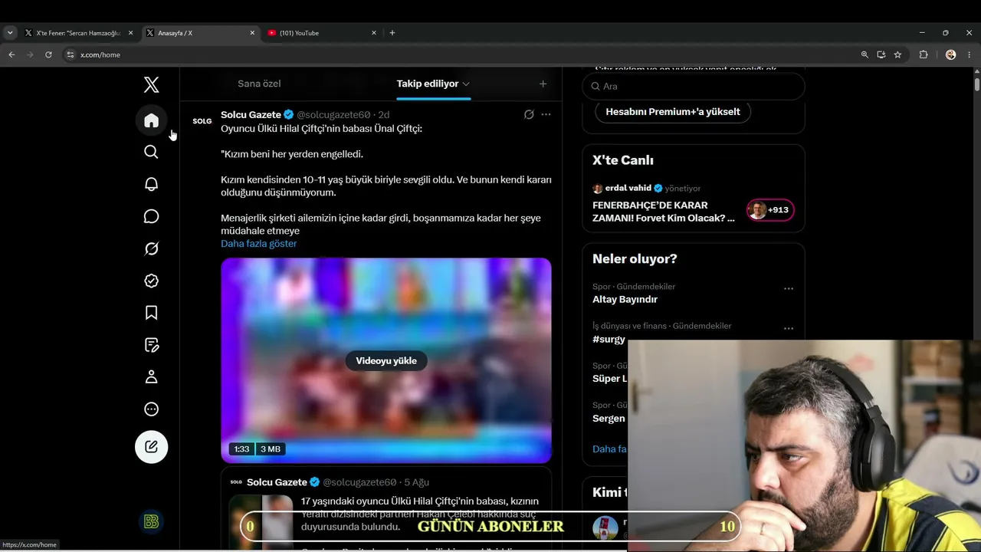Click the browser Back arrow
981x552 pixels.
tap(11, 54)
